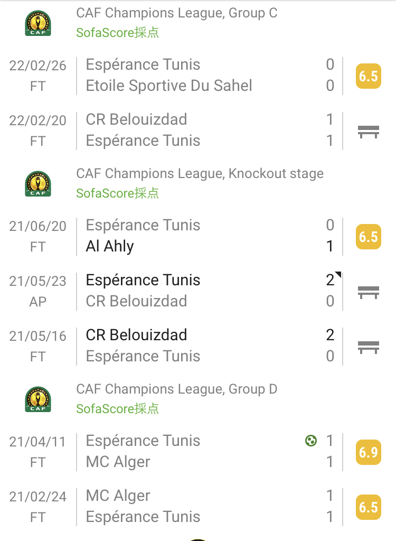This screenshot has height=541, width=396.
Task: Click the CAF logo next to Group D
Action: click(x=38, y=399)
